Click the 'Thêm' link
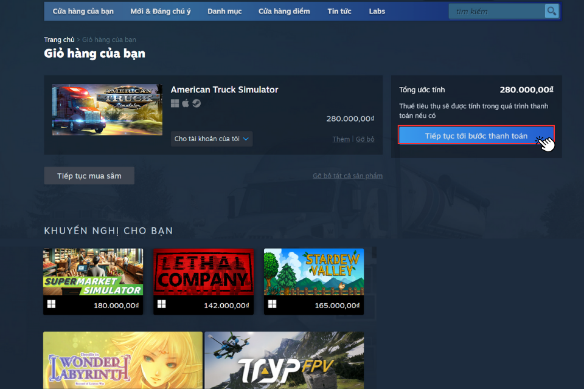Viewport: 584px width, 389px height. (x=341, y=139)
